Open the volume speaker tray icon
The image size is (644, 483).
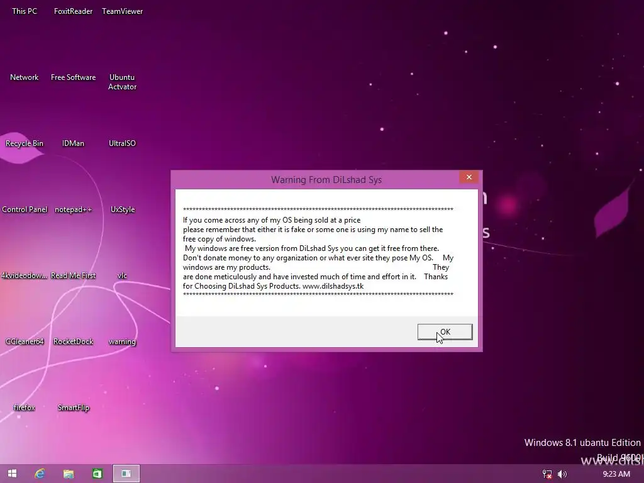point(562,474)
